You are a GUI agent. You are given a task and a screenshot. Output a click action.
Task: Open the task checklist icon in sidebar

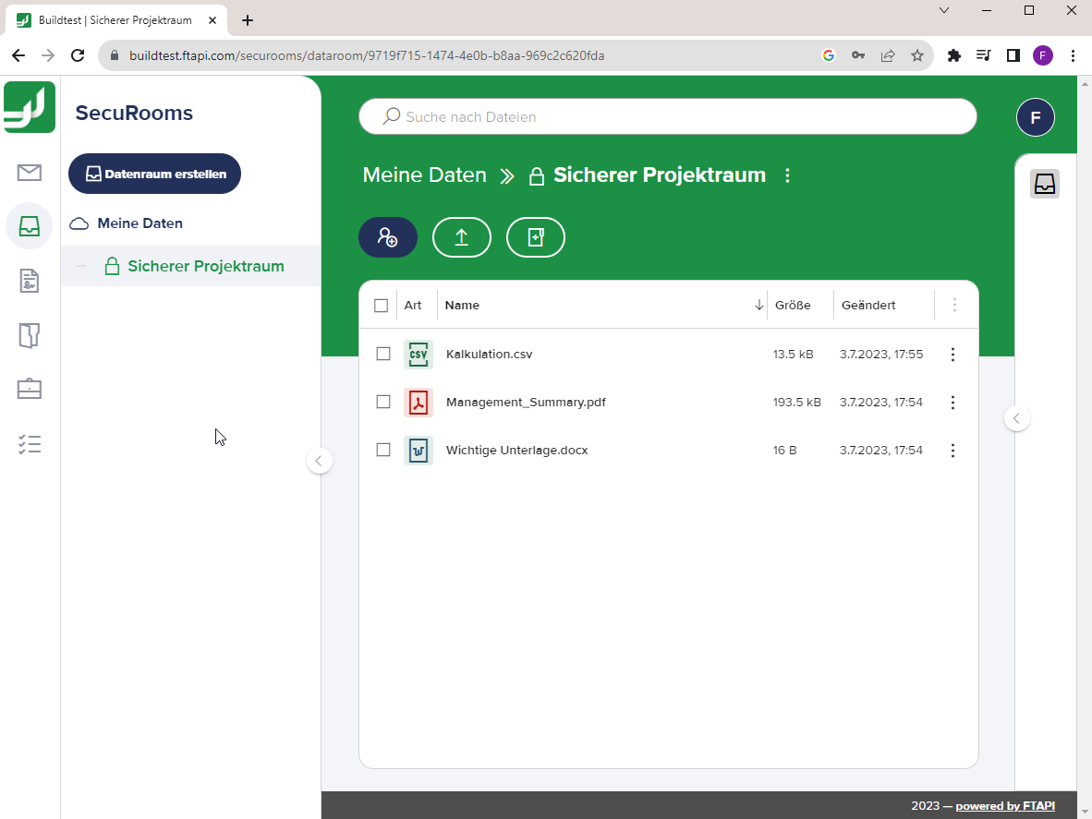(x=30, y=444)
